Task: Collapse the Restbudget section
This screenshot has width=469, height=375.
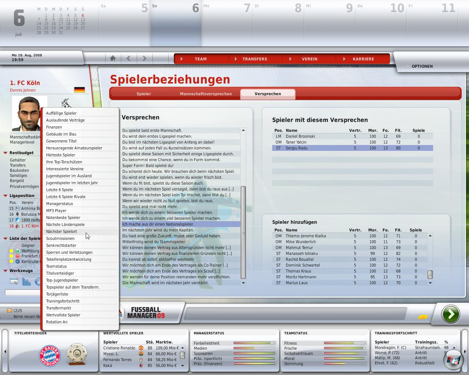Action: coord(5,153)
